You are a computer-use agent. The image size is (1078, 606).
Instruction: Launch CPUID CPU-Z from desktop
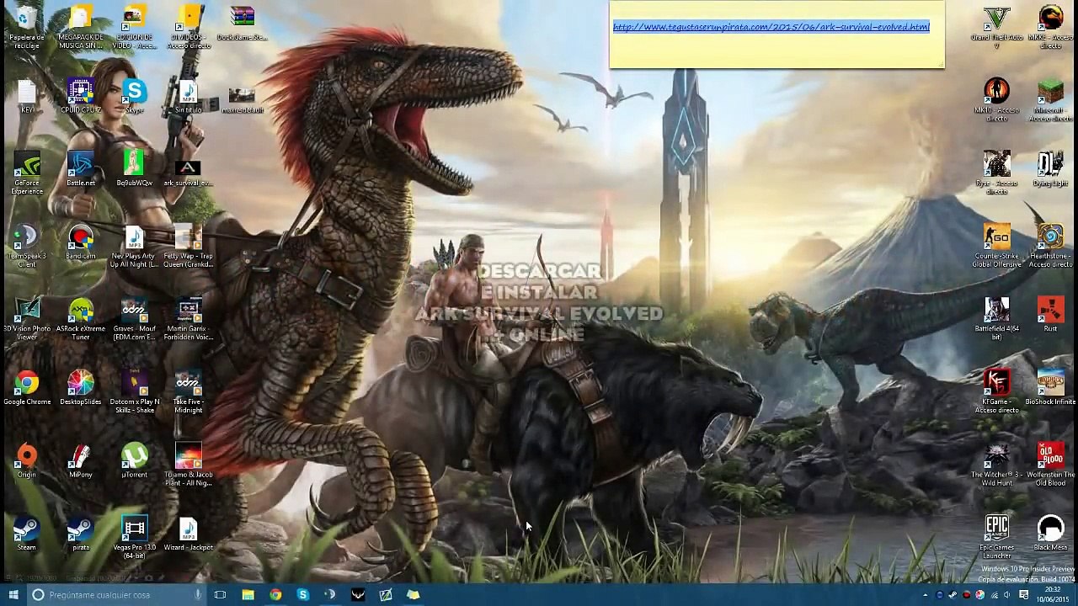point(81,96)
